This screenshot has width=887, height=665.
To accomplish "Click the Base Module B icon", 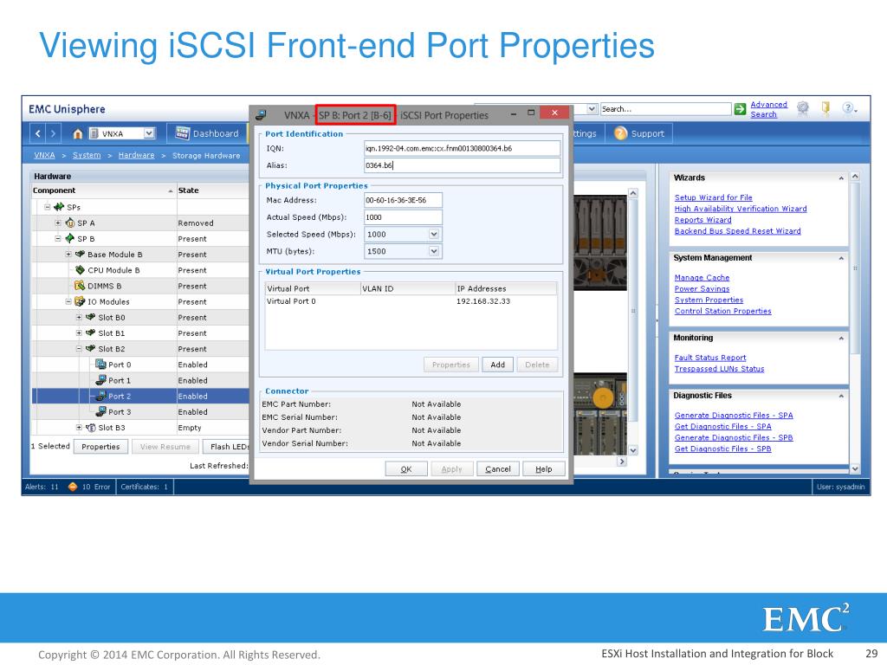I will tap(80, 255).
